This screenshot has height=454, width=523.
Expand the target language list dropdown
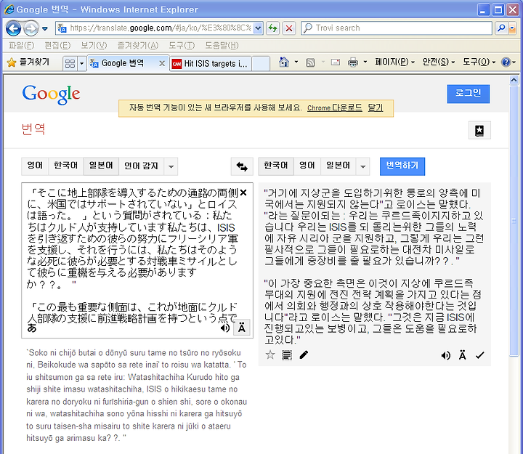tap(363, 166)
